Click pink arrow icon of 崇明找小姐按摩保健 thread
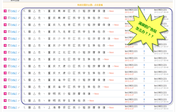The image size is (176, 112). point(5,94)
